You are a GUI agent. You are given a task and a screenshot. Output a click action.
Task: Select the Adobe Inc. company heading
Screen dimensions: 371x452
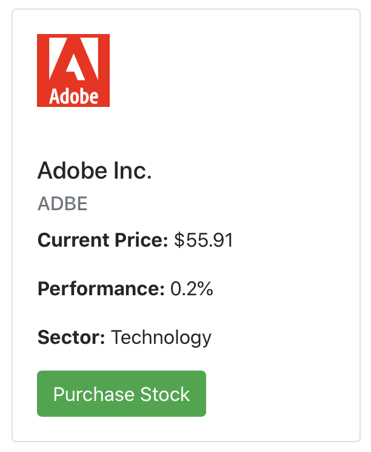coord(95,171)
